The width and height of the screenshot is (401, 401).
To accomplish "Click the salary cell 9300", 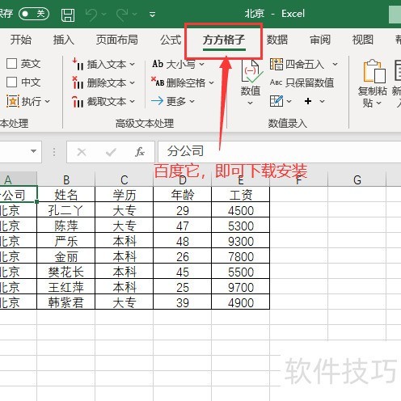I will point(241,241).
